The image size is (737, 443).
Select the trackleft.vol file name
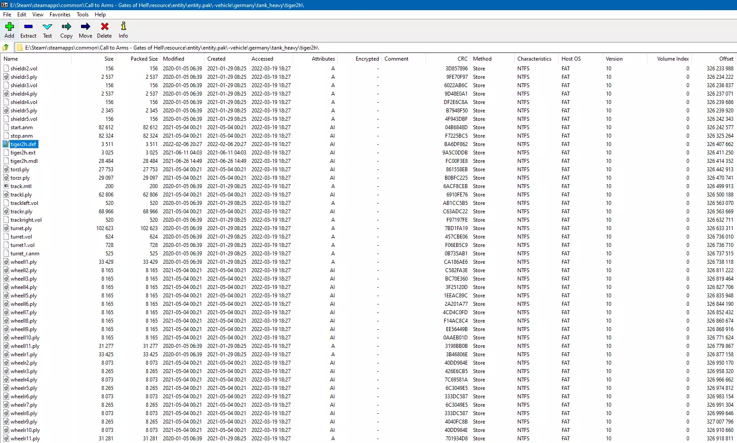(24, 203)
